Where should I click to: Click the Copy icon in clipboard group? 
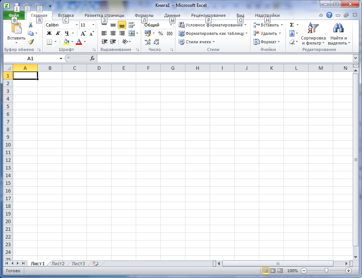click(x=30, y=33)
